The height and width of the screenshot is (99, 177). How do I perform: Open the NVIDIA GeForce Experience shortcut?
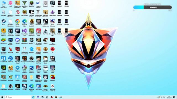click(x=4, y=68)
